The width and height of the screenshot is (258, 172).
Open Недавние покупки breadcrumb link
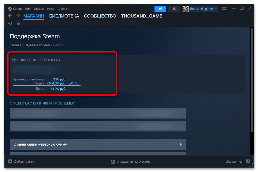37,45
